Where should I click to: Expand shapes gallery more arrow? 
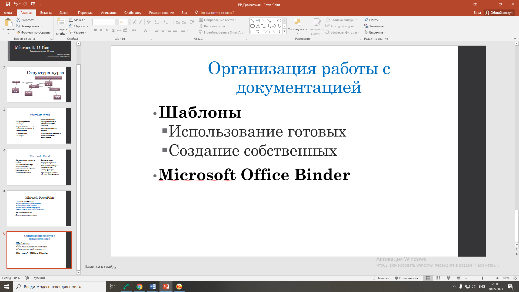tap(284, 32)
